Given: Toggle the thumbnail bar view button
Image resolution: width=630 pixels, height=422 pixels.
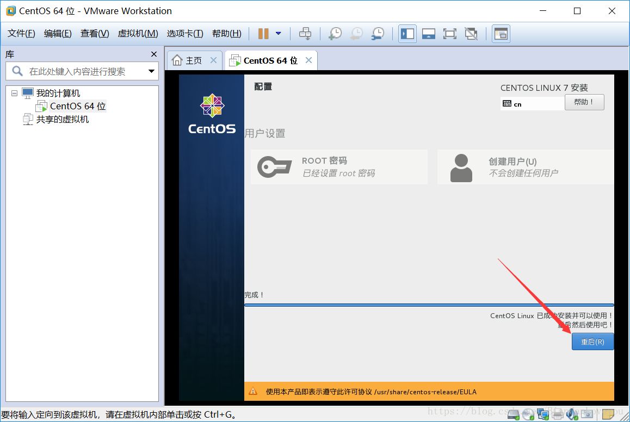Looking at the screenshot, I should click(428, 34).
